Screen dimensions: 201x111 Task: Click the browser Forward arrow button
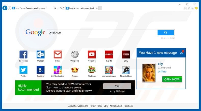9,8
